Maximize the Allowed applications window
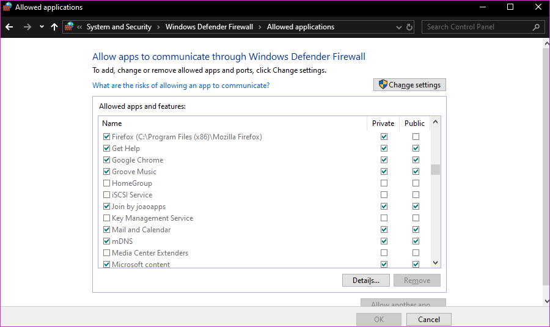Viewport: 550px width, 327px height. click(x=510, y=7)
